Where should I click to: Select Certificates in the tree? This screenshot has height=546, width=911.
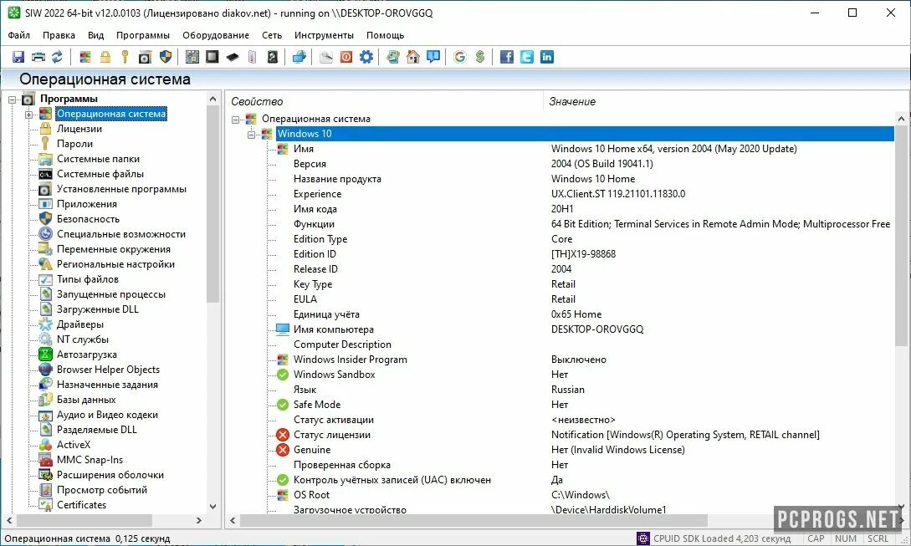tap(81, 505)
